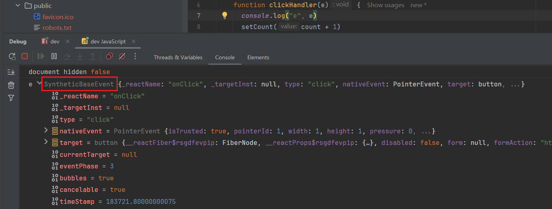Click the lightbulb intention icon on line 7
552x209 pixels.
(x=224, y=16)
